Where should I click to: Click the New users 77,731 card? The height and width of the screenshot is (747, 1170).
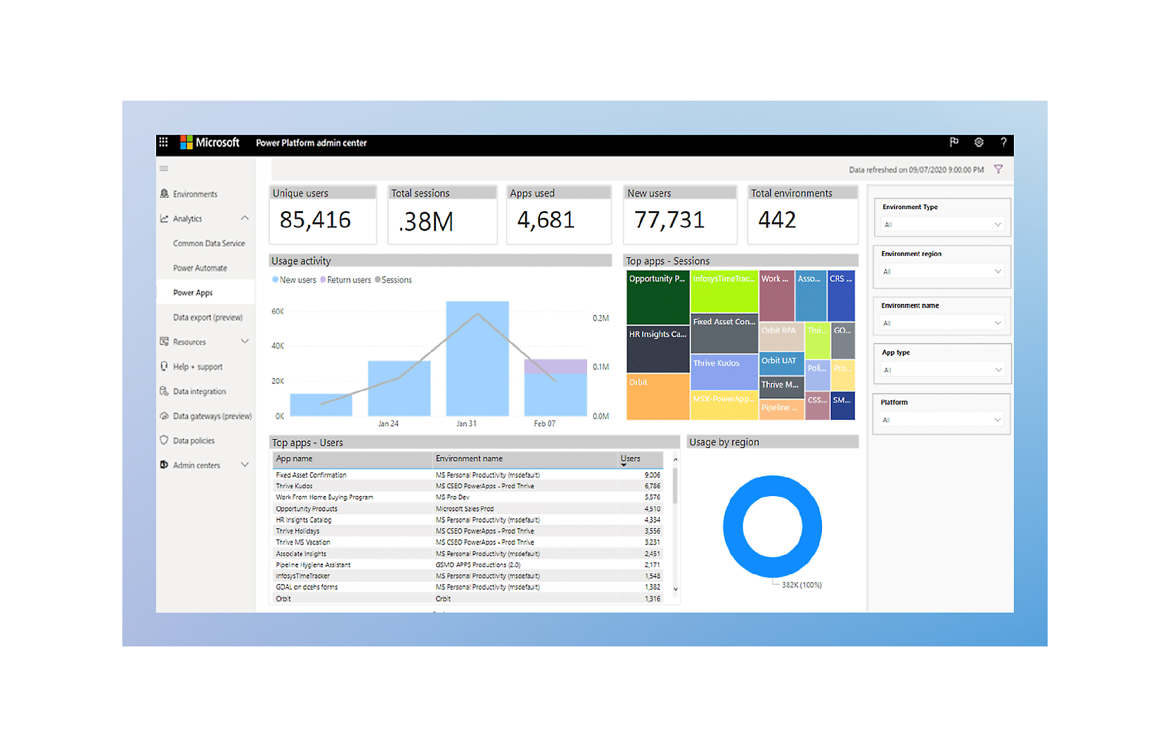pyautogui.click(x=681, y=215)
